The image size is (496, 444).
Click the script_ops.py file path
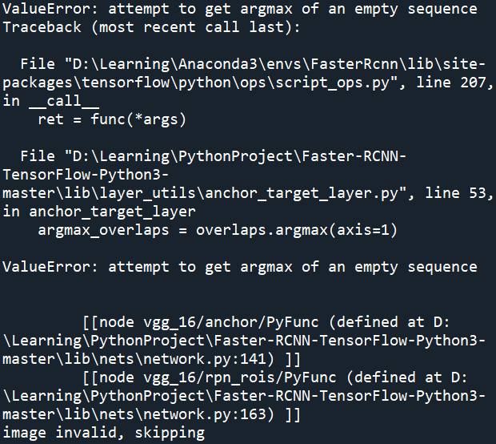coord(243,74)
